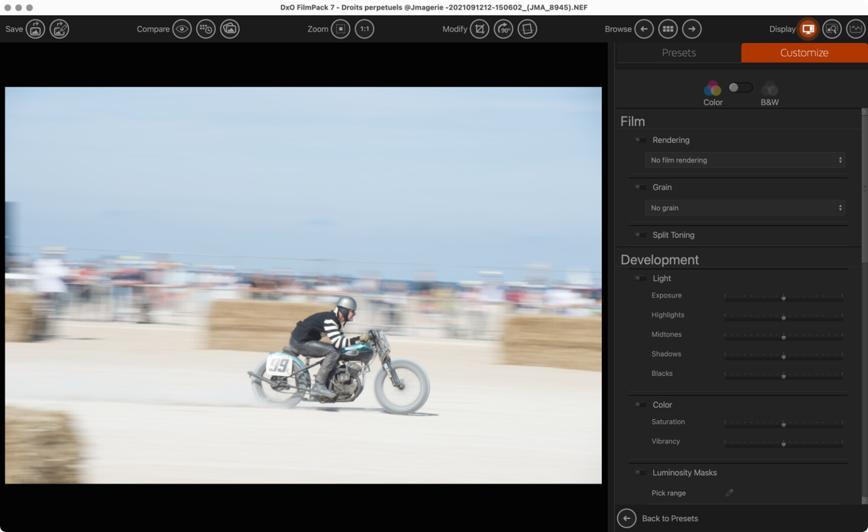Open the No grain dropdown
Screen dimensions: 868x532
pos(745,208)
